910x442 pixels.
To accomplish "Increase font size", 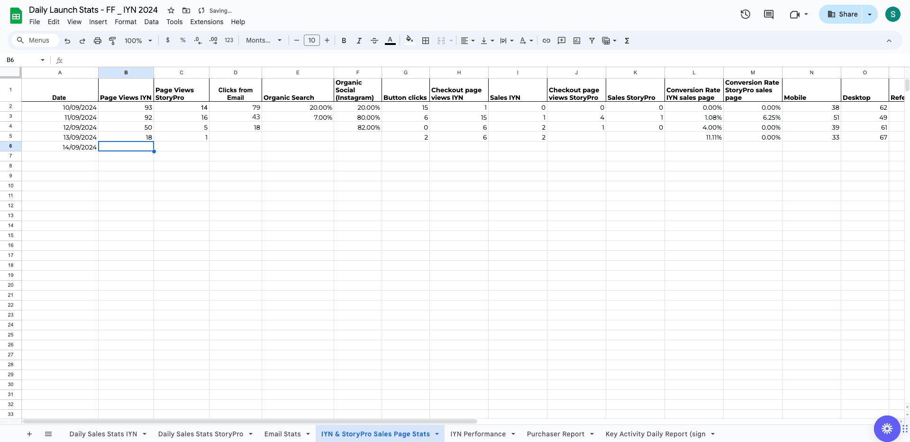I will tap(327, 41).
